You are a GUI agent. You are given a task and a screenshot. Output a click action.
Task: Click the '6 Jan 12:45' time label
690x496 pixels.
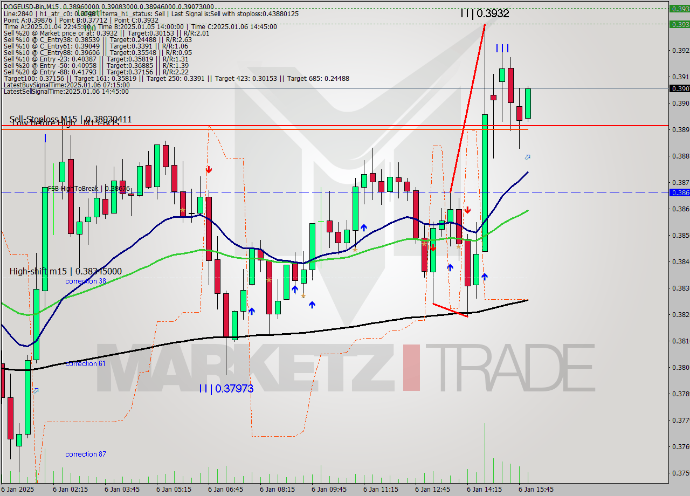tap(432, 490)
